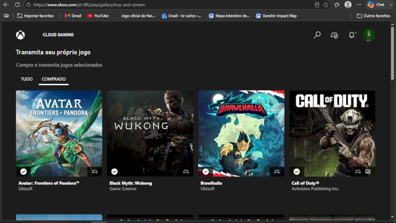Click the owned checkmark on Call of Duty

point(297,171)
